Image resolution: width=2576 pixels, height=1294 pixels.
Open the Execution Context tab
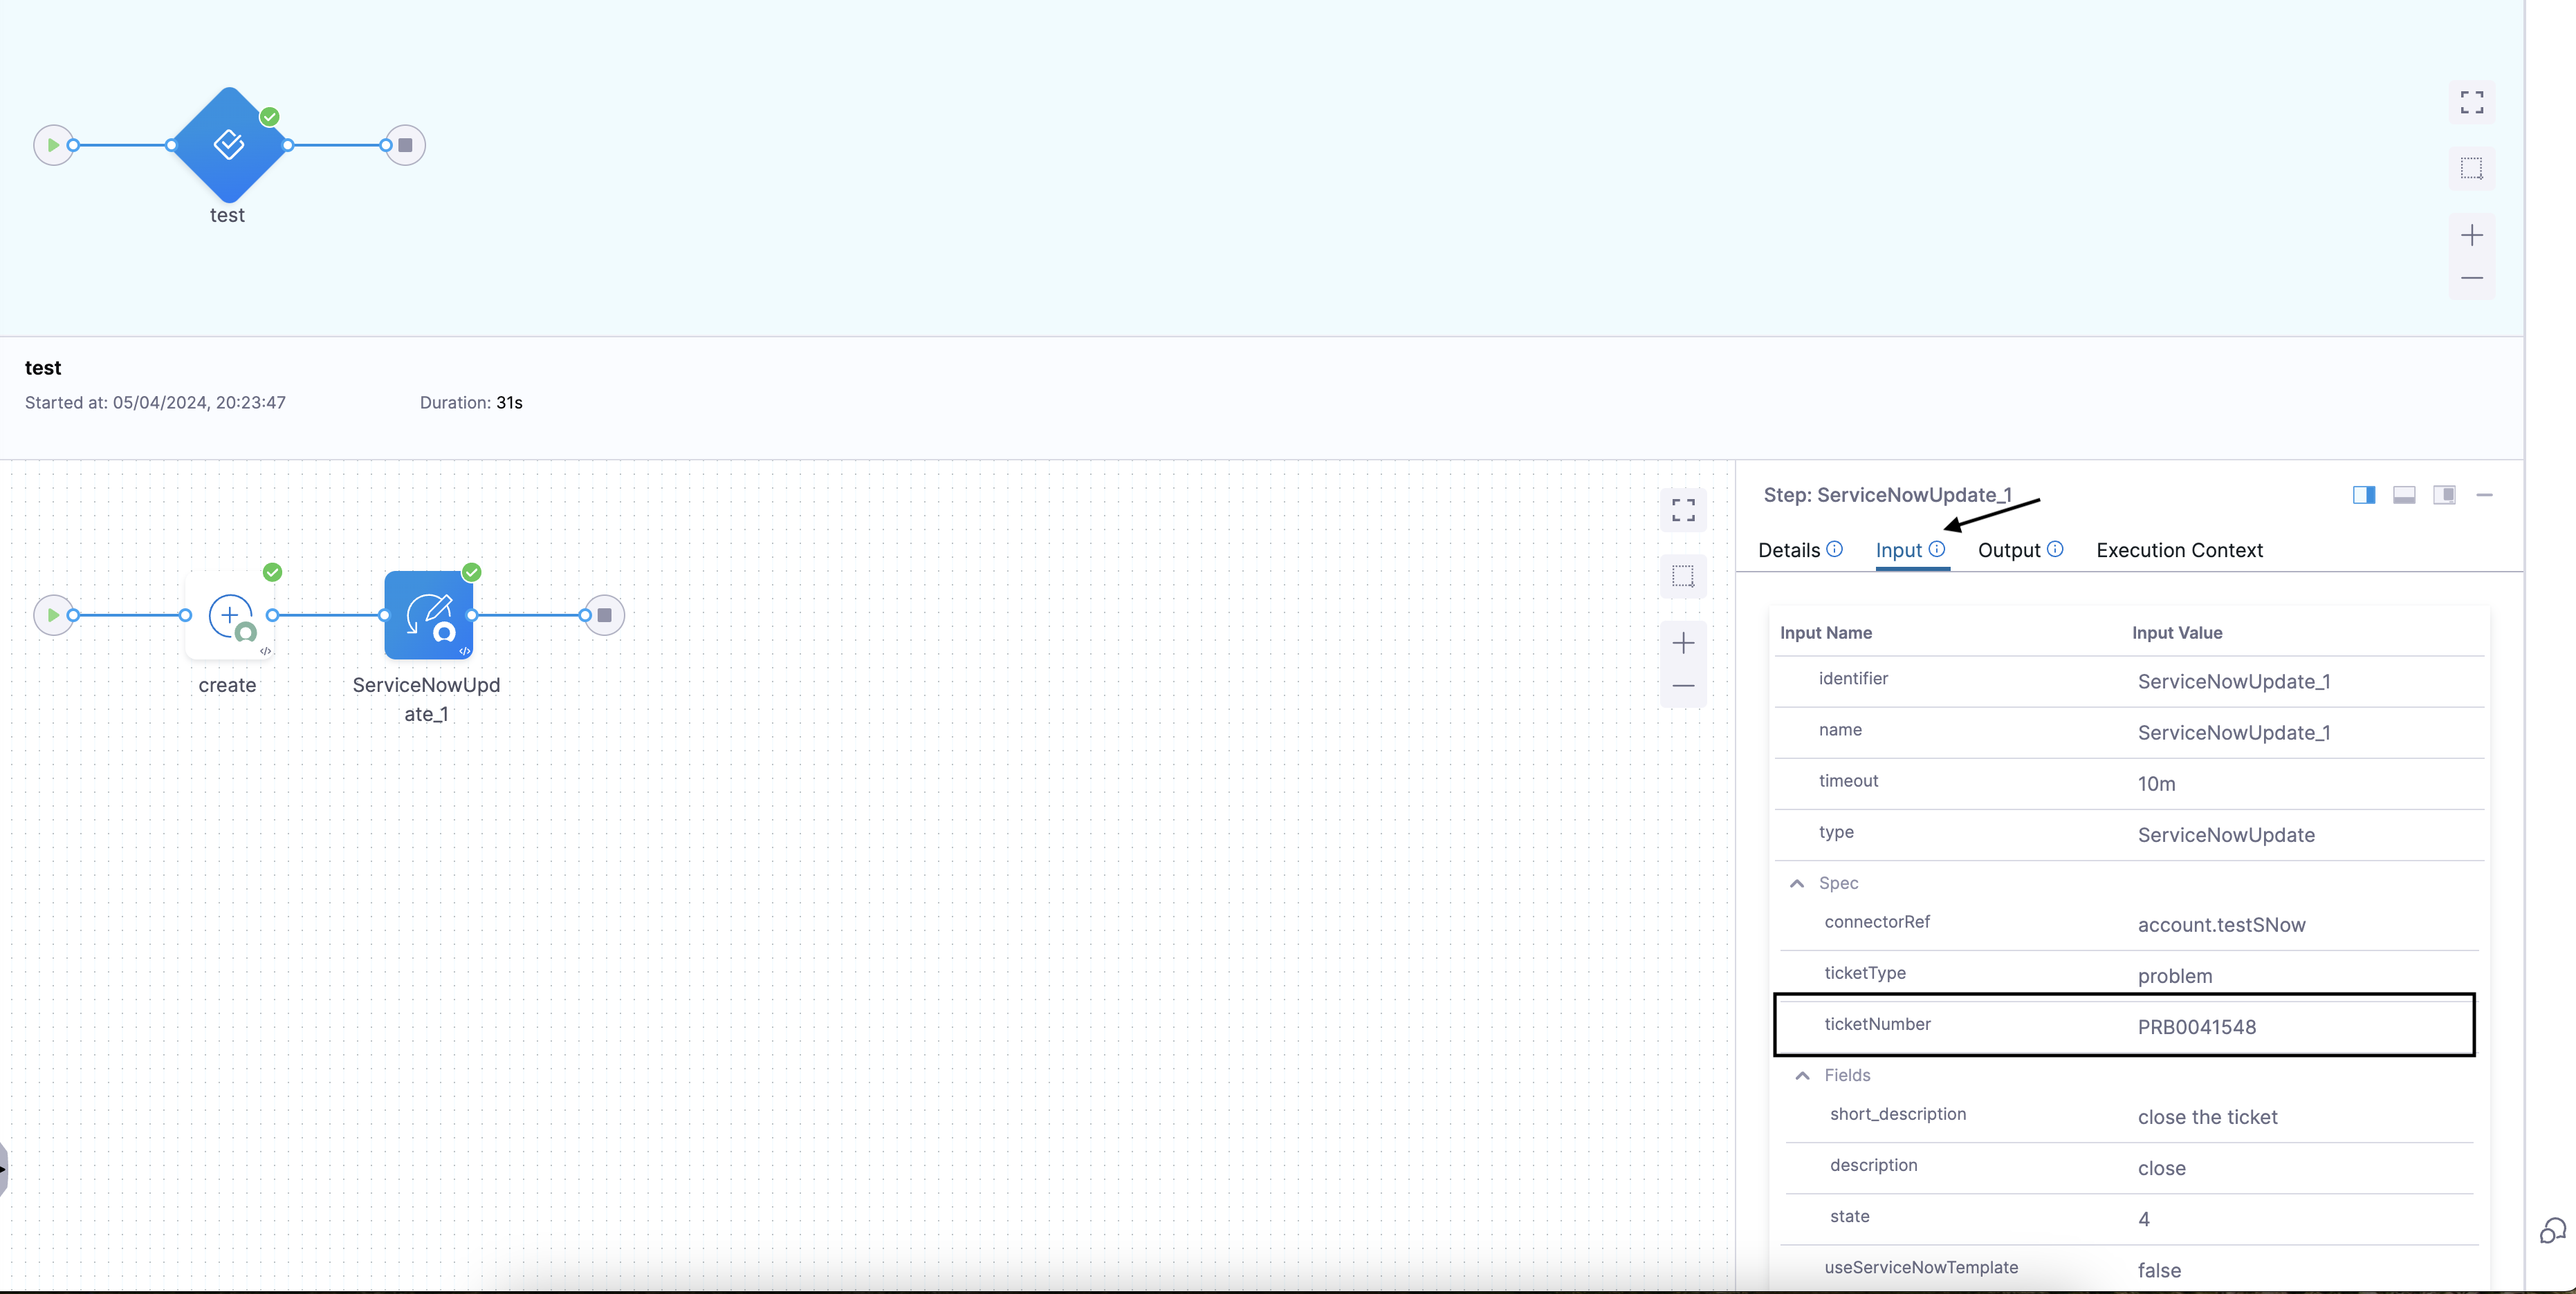tap(2179, 551)
